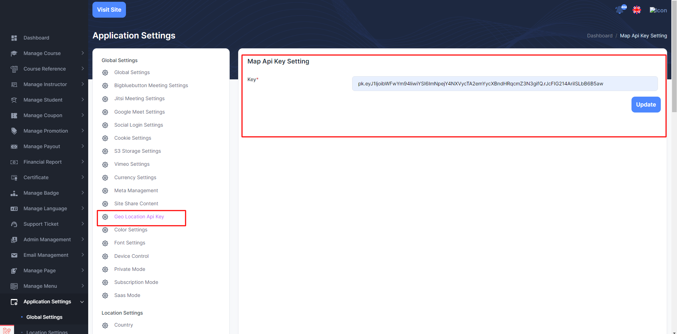This screenshot has width=677, height=334.
Task: Expand Manage Student chevron
Action: (x=83, y=99)
